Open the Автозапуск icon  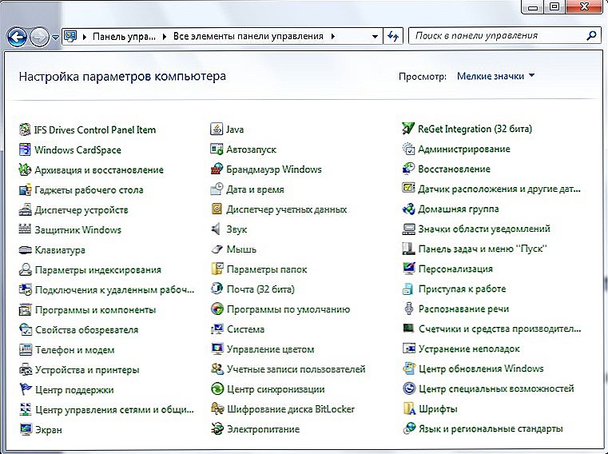pyautogui.click(x=217, y=149)
